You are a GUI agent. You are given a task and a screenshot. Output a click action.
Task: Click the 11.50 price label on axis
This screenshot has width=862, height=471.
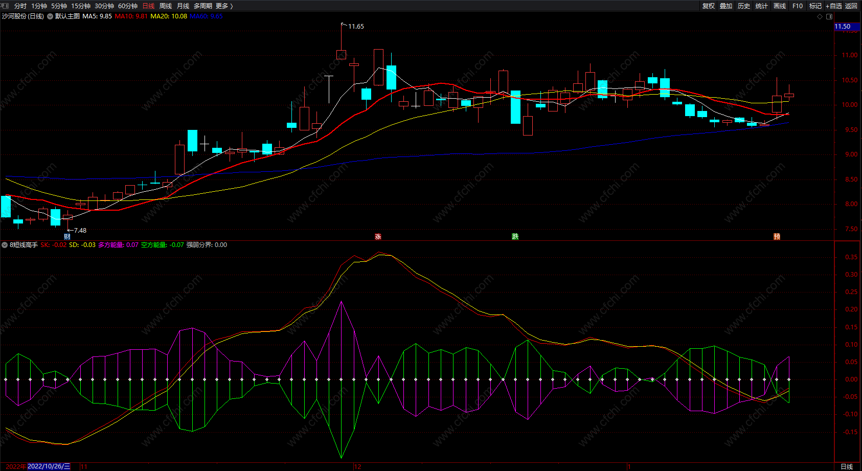click(x=843, y=27)
